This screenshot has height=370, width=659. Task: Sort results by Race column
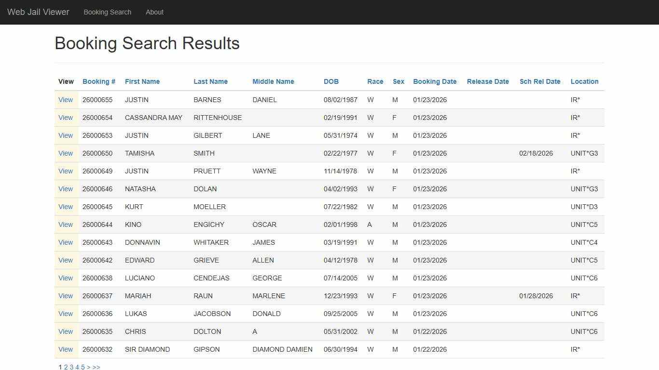click(375, 81)
